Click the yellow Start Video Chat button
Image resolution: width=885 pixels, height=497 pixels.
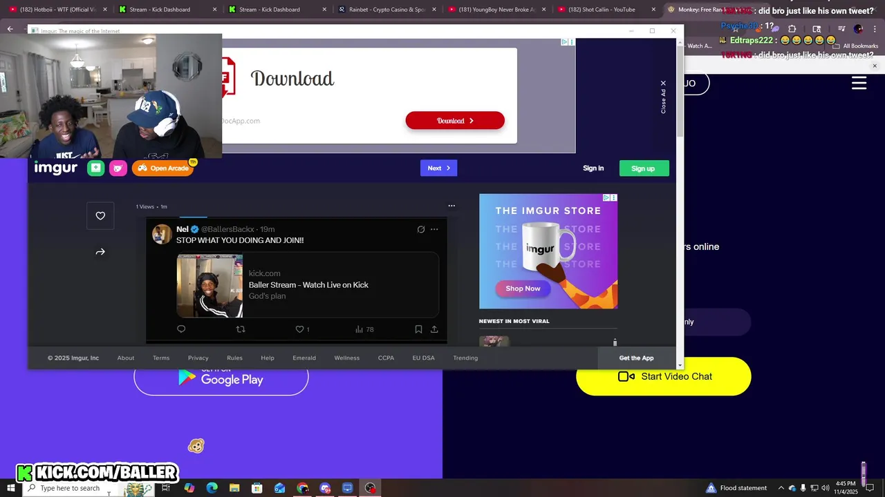click(664, 376)
